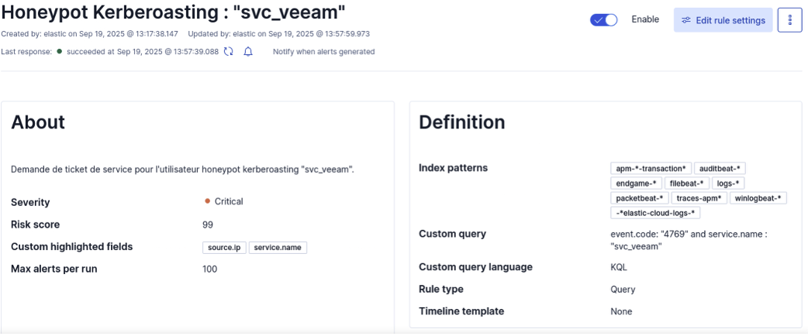This screenshot has width=808, height=336.
Task: Click the notification bell icon
Action: click(x=248, y=52)
